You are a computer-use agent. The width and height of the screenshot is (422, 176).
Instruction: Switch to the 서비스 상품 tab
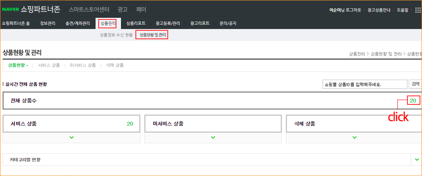tap(49, 65)
